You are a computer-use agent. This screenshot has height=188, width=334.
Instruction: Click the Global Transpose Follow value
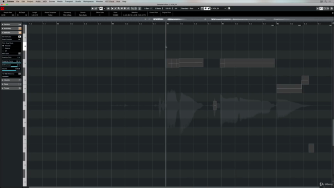click(x=50, y=15)
